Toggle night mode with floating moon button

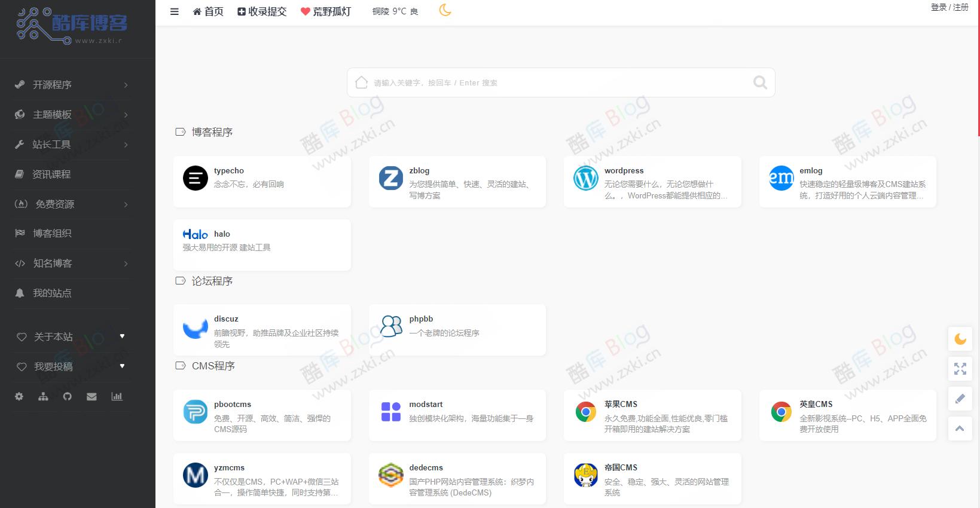[960, 339]
